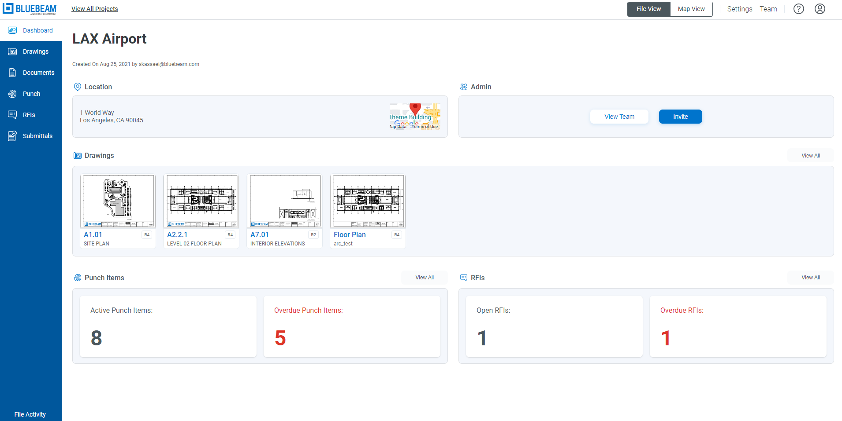Click the Drawings sidebar icon
842x421 pixels.
pyautogui.click(x=12, y=51)
